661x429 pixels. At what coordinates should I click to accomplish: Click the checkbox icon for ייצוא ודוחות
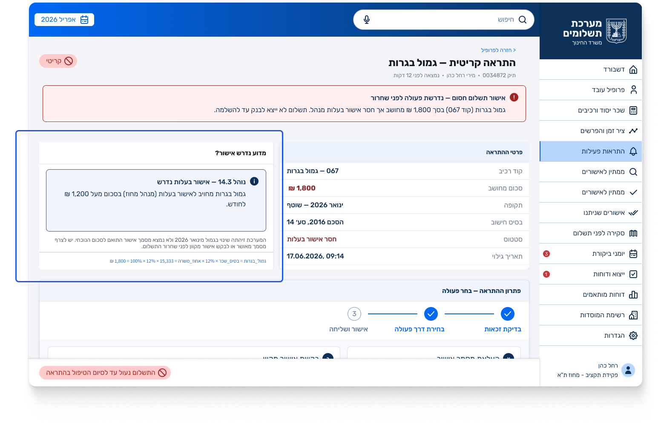633,274
